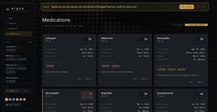Click the add medication button
This screenshot has width=217, height=112.
pos(196,25)
